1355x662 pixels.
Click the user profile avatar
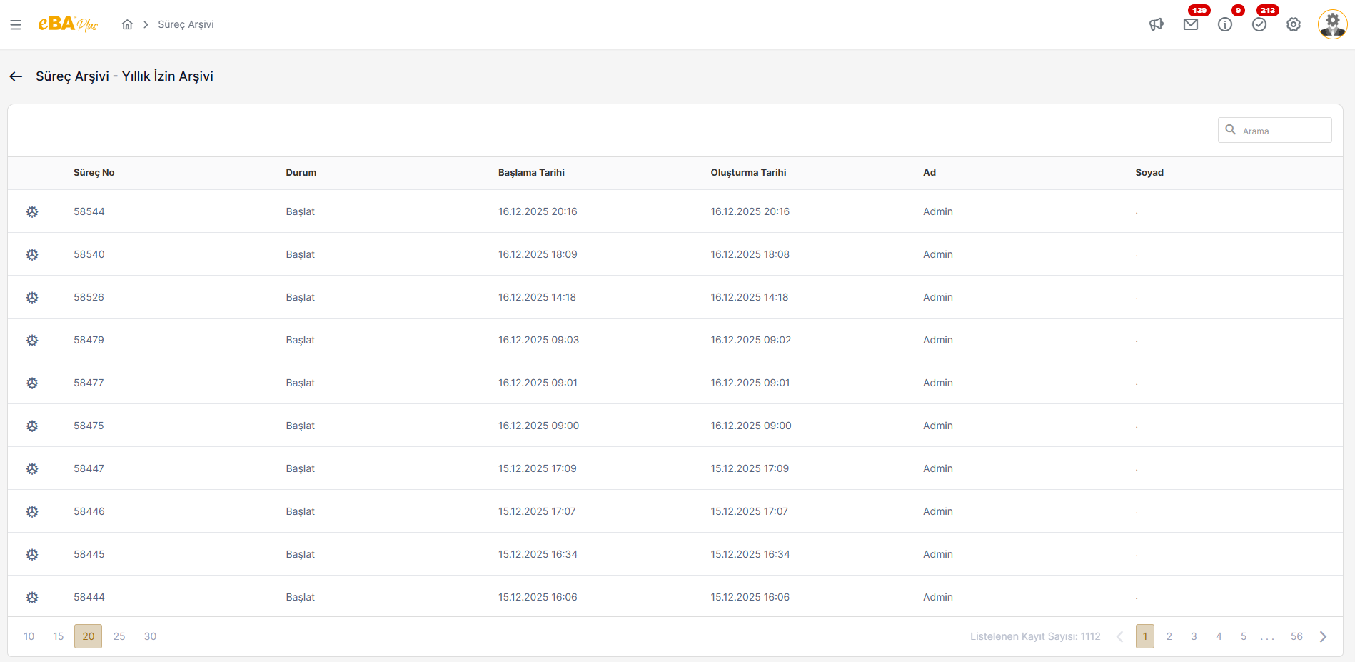click(1331, 25)
